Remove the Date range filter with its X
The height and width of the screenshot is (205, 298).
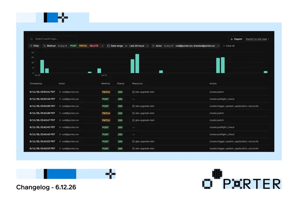point(147,46)
